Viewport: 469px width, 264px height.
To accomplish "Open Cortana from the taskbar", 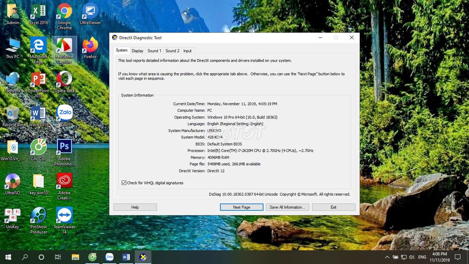I will (42, 257).
